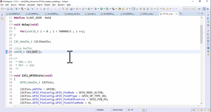
Task: Open the Refactor menu
Action: tap(22, 5)
